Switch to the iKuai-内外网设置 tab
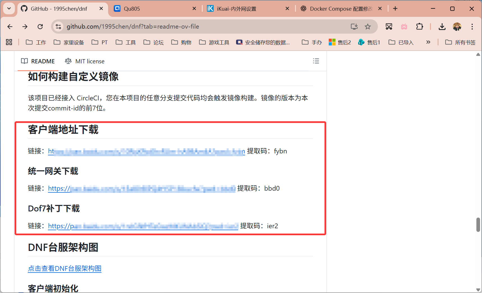Screen dimensions: 482x293 [236, 8]
